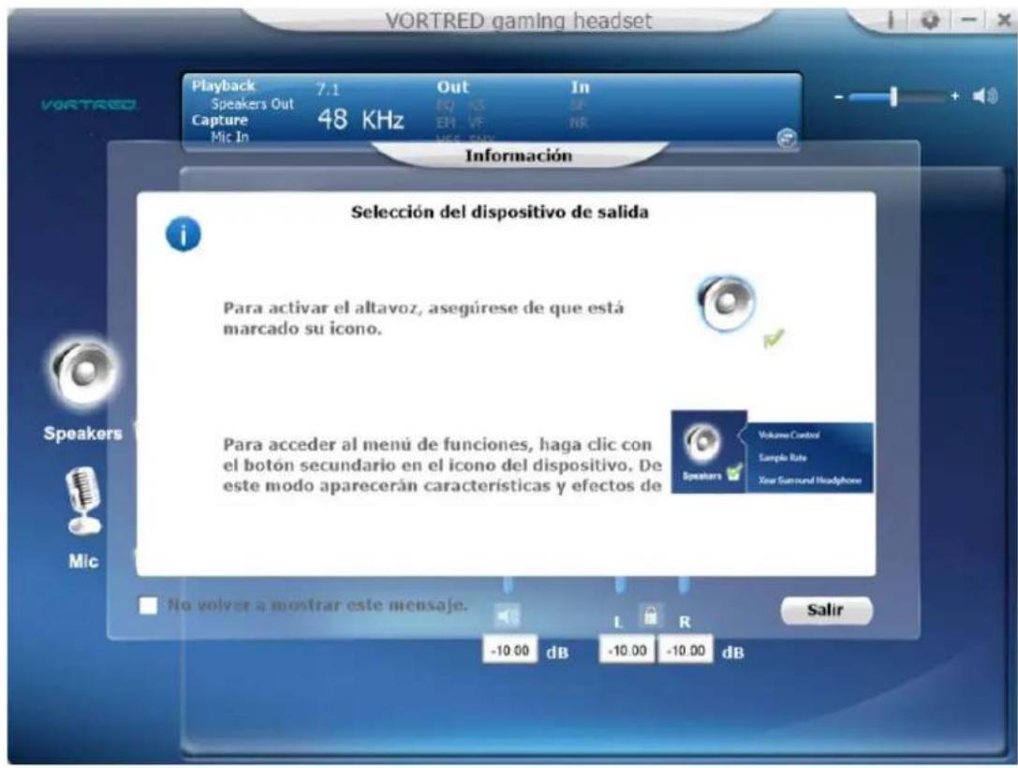Select the Speakers device icon in sidebar
Screen dimensions: 1018x768
(83, 373)
